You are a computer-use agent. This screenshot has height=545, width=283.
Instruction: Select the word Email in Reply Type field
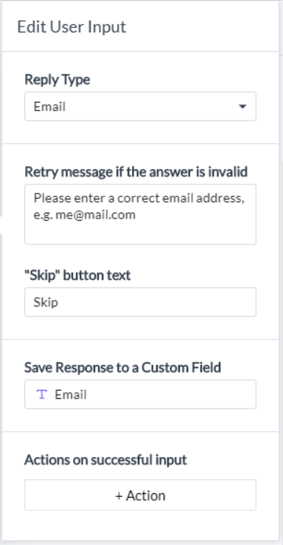[49, 106]
